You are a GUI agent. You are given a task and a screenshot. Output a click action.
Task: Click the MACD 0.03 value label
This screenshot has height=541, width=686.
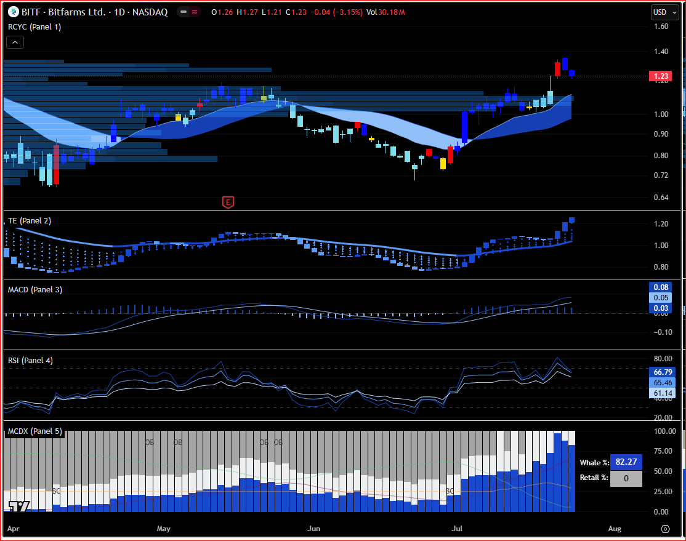(x=661, y=308)
